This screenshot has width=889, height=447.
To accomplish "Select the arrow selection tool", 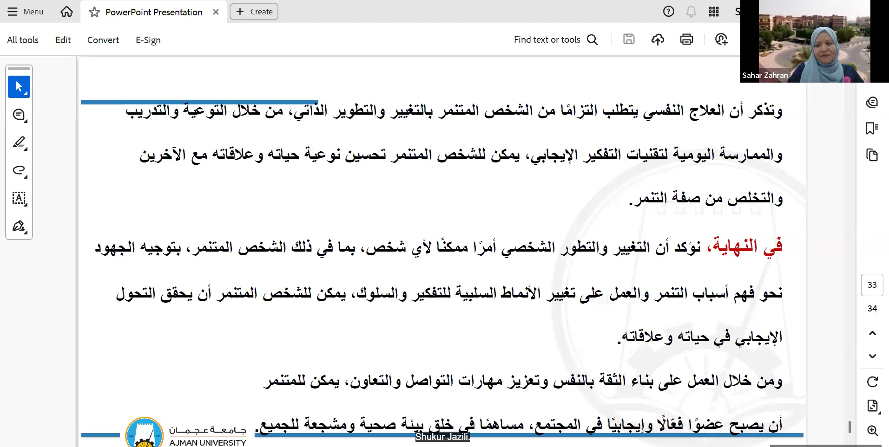I will pos(19,87).
